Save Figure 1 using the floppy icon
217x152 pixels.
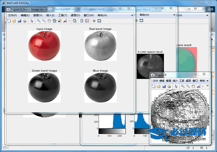19,21
